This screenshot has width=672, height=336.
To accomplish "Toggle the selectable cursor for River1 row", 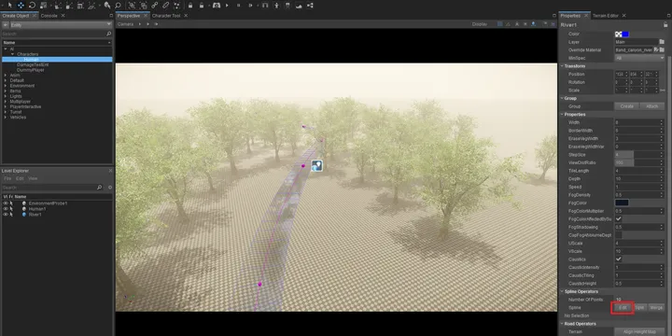I will 11,215.
